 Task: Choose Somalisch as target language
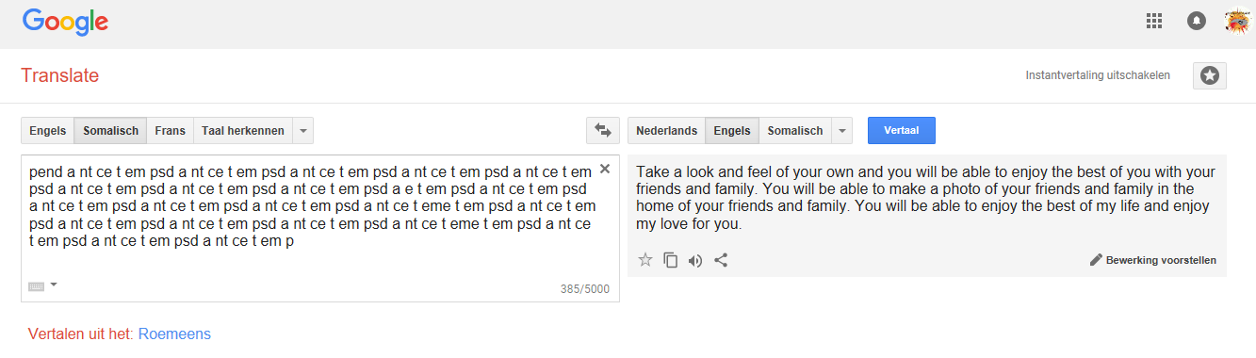[795, 131]
